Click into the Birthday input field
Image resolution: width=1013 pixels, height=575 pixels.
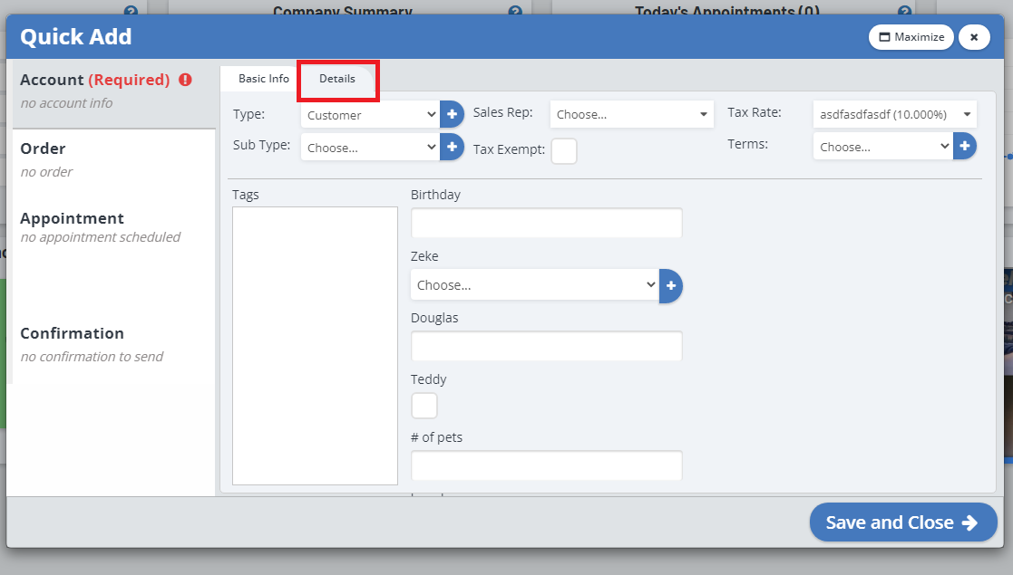(546, 223)
